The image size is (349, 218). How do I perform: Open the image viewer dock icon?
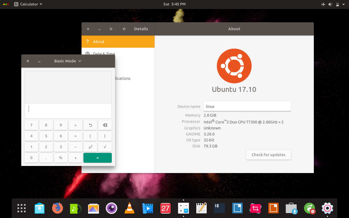[94, 208]
